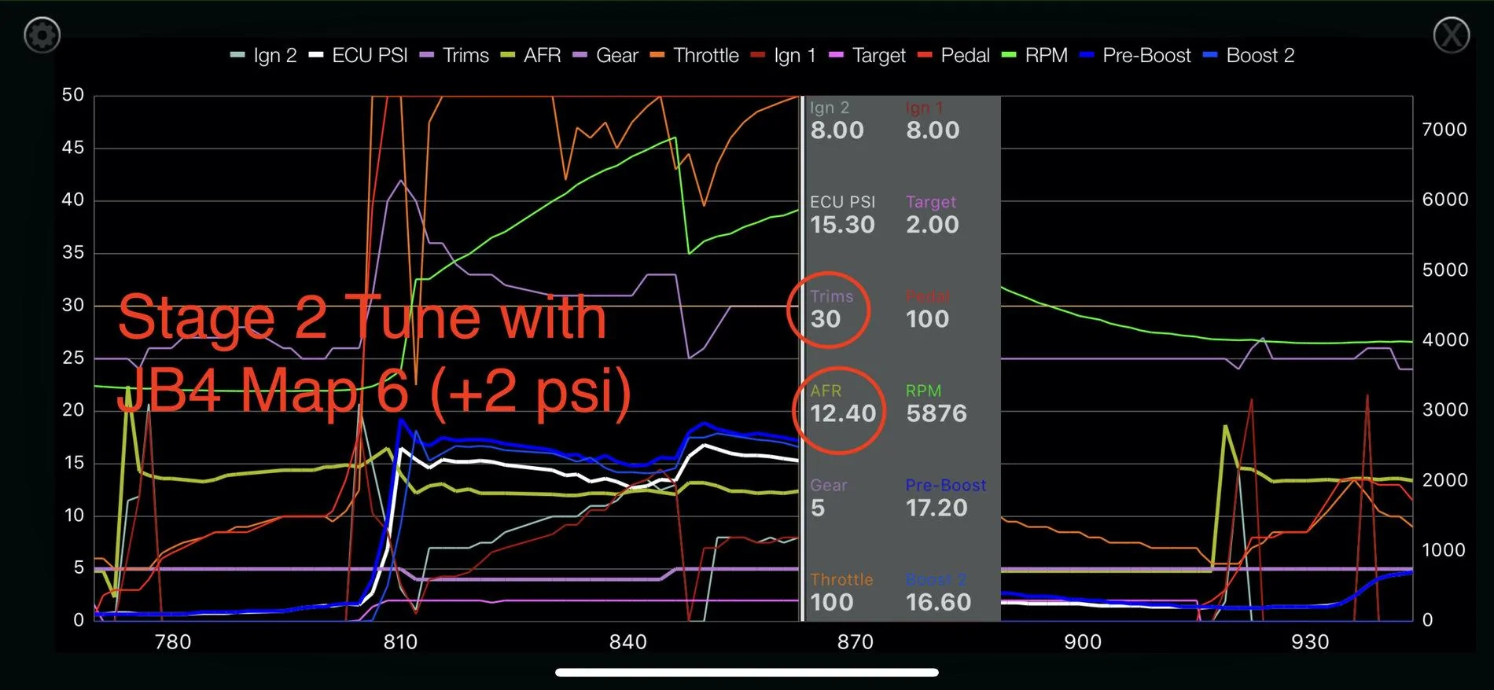The width and height of the screenshot is (1494, 690).
Task: Click the 15 label on the left axis
Action: [x=74, y=463]
